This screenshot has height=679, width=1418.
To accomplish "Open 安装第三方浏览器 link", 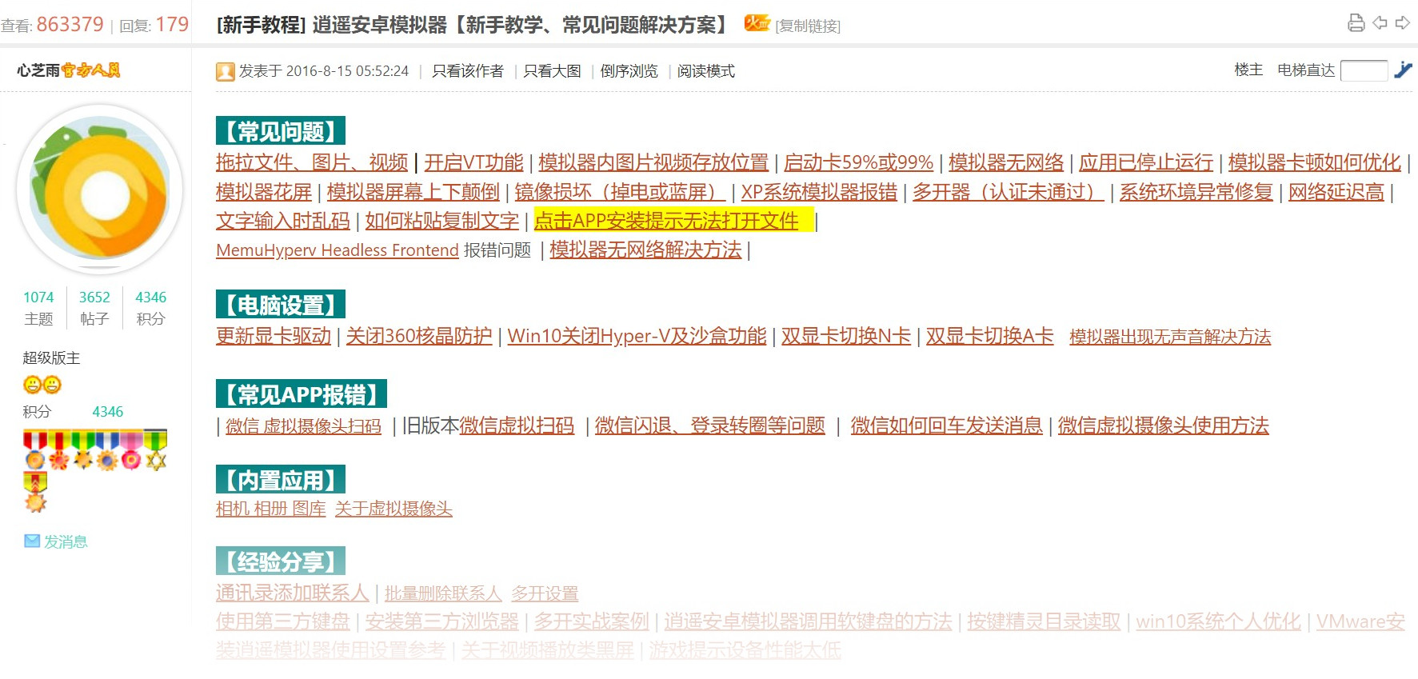I will (442, 621).
